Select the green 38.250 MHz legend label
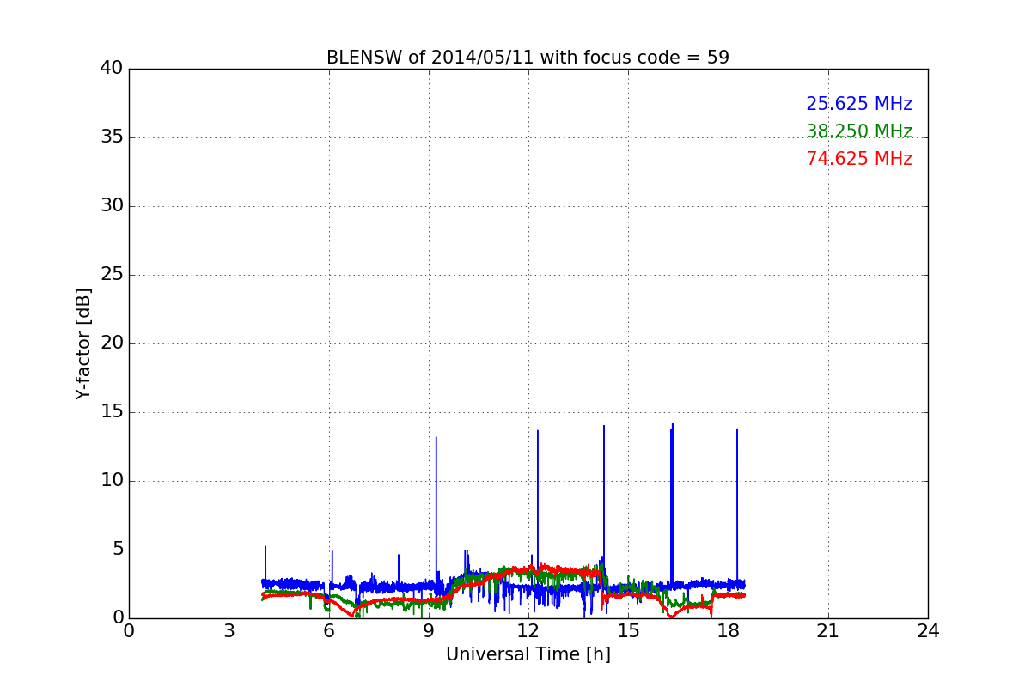The height and width of the screenshot is (687, 1031). tap(859, 131)
